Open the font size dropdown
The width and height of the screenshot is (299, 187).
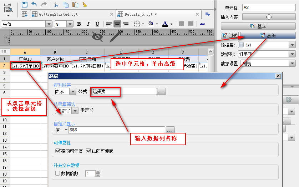pyautogui.click(x=70, y=24)
